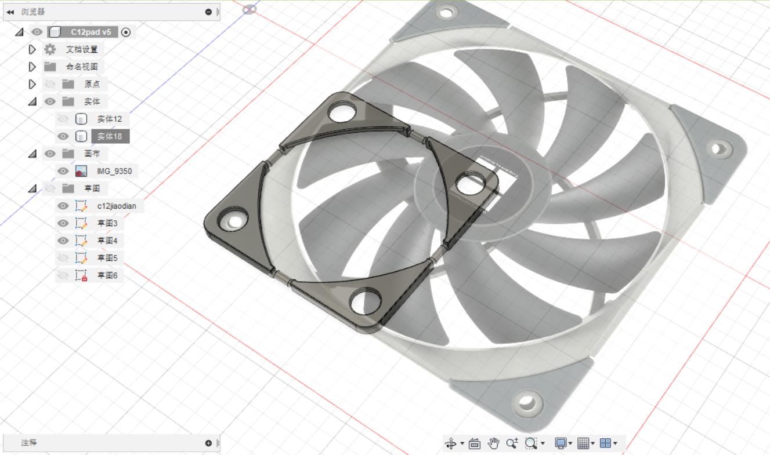
Task: Toggle visibility of C12pad v5 root
Action: tap(37, 32)
